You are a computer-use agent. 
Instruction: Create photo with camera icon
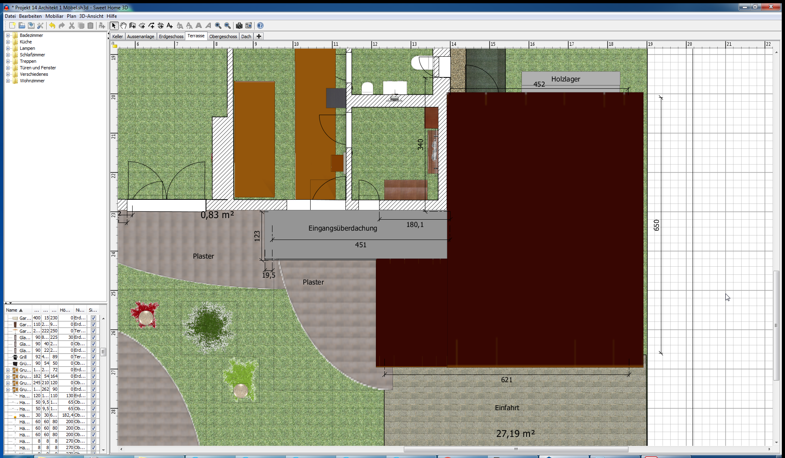[239, 26]
